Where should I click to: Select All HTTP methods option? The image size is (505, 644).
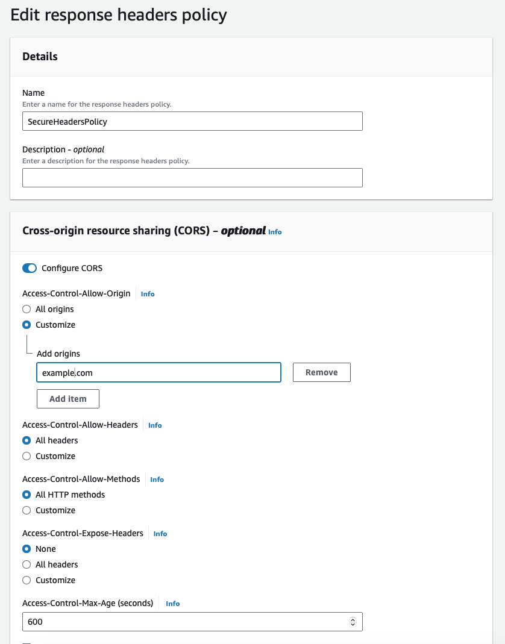[27, 495]
